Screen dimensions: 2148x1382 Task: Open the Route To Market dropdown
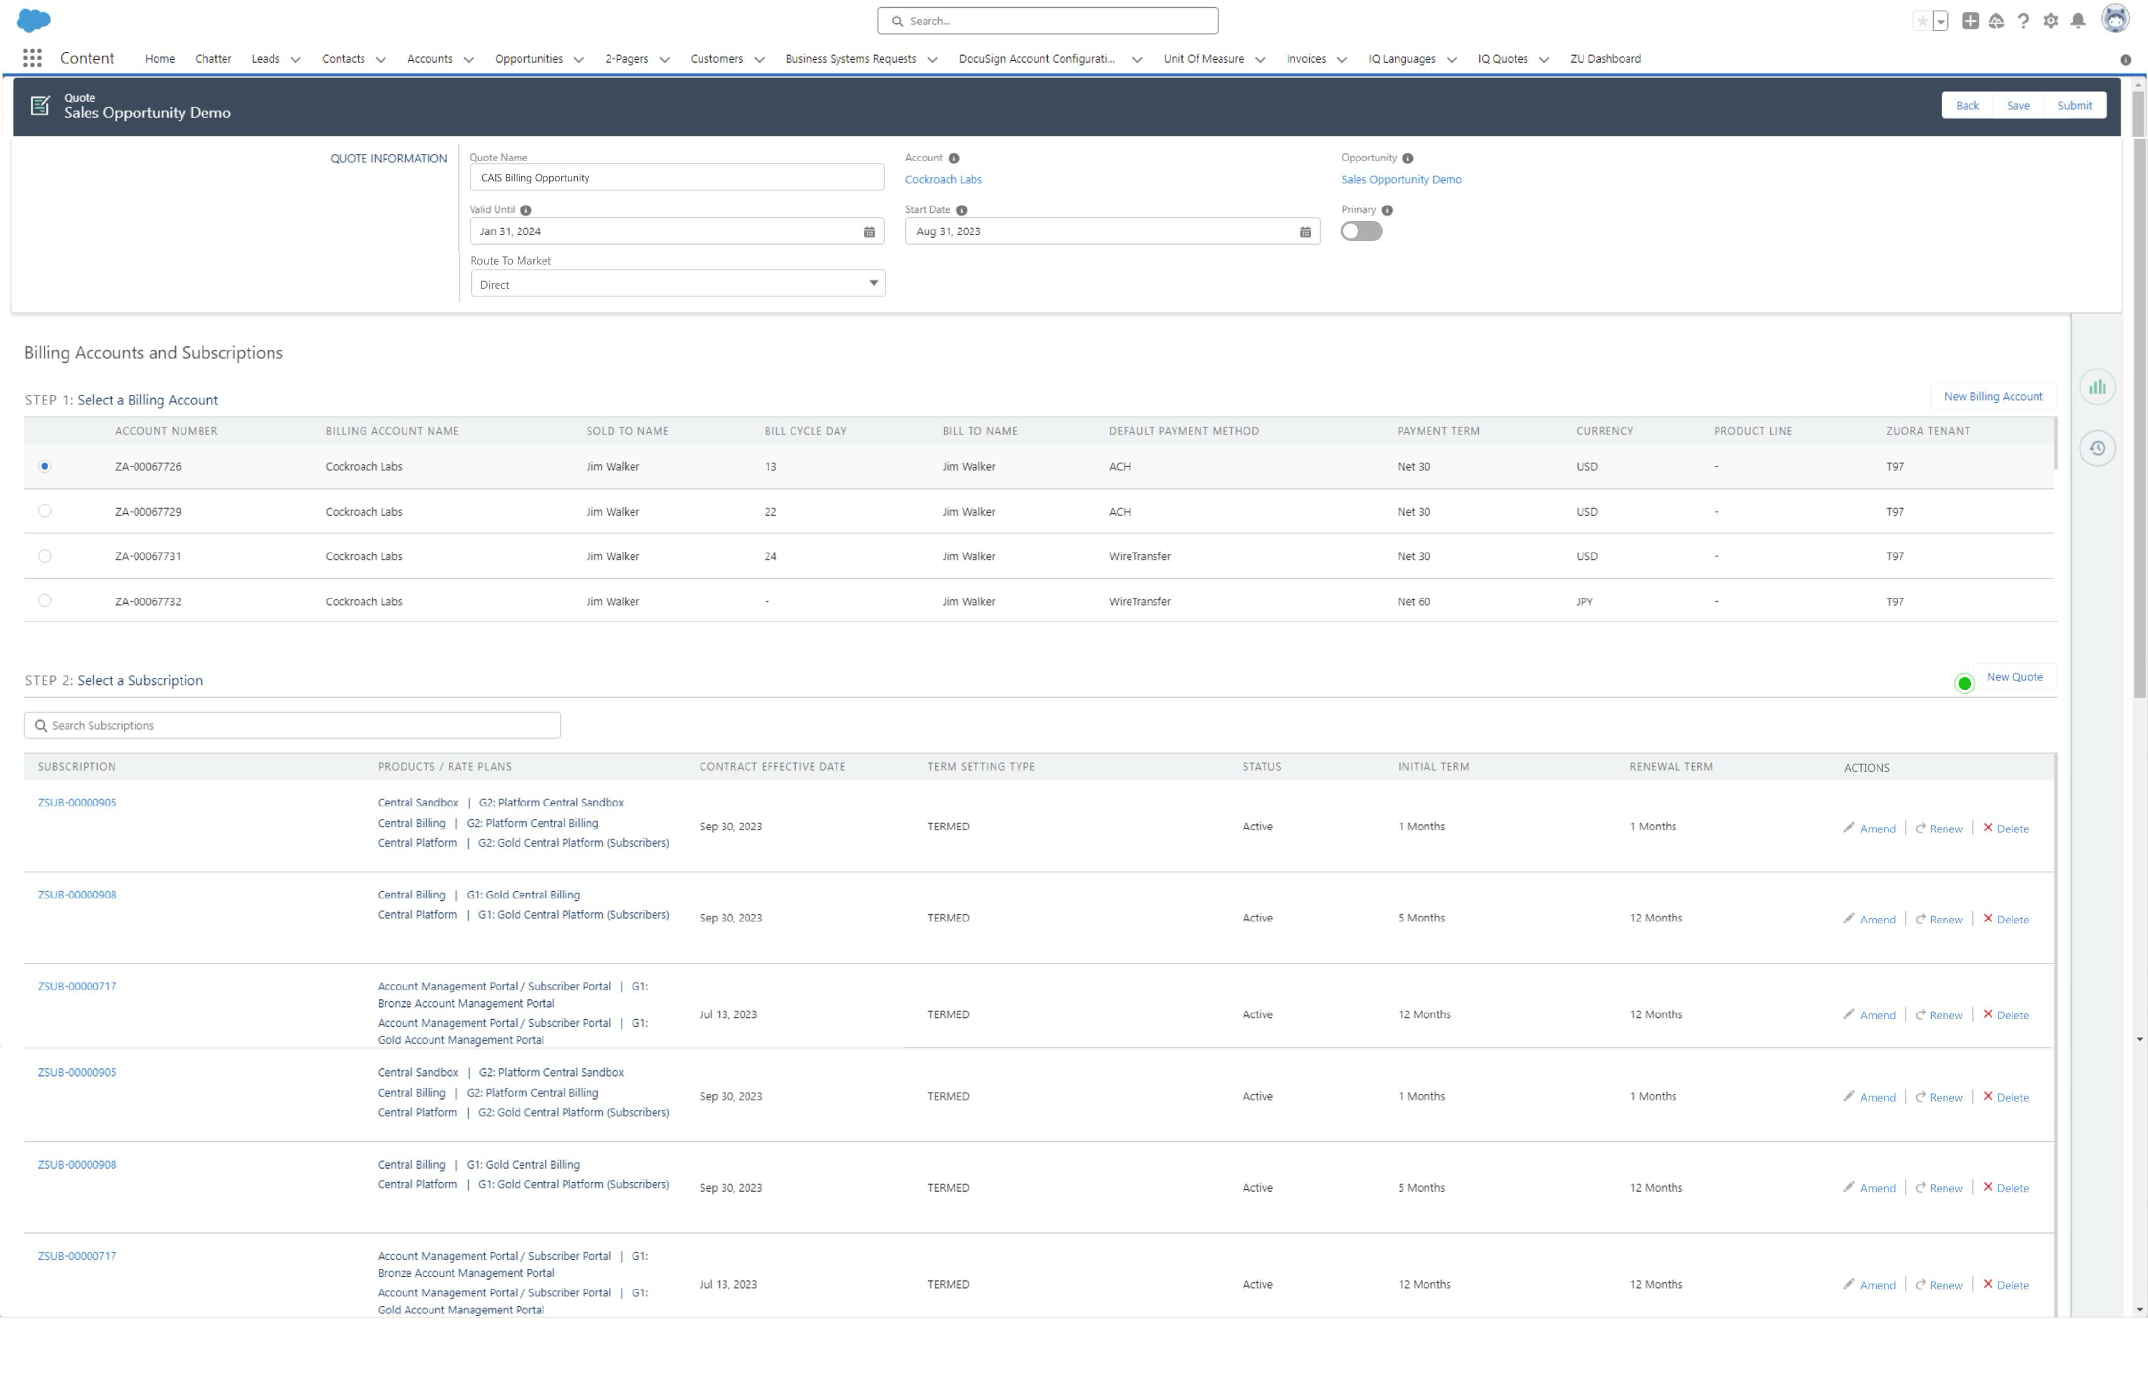tap(871, 282)
